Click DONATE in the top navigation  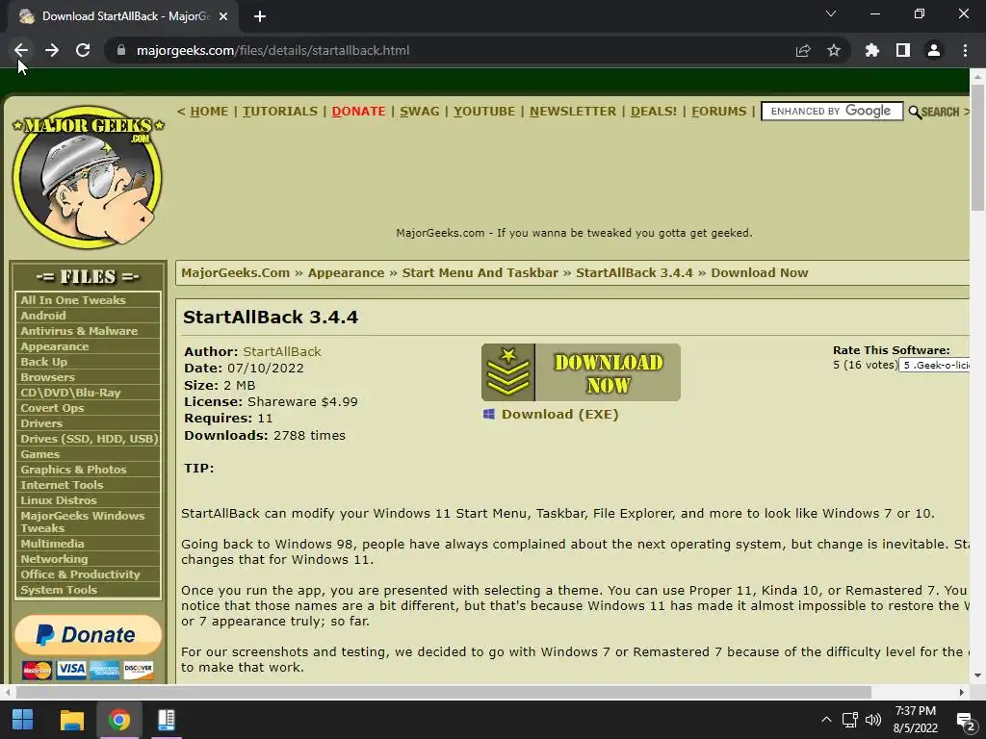[358, 112]
